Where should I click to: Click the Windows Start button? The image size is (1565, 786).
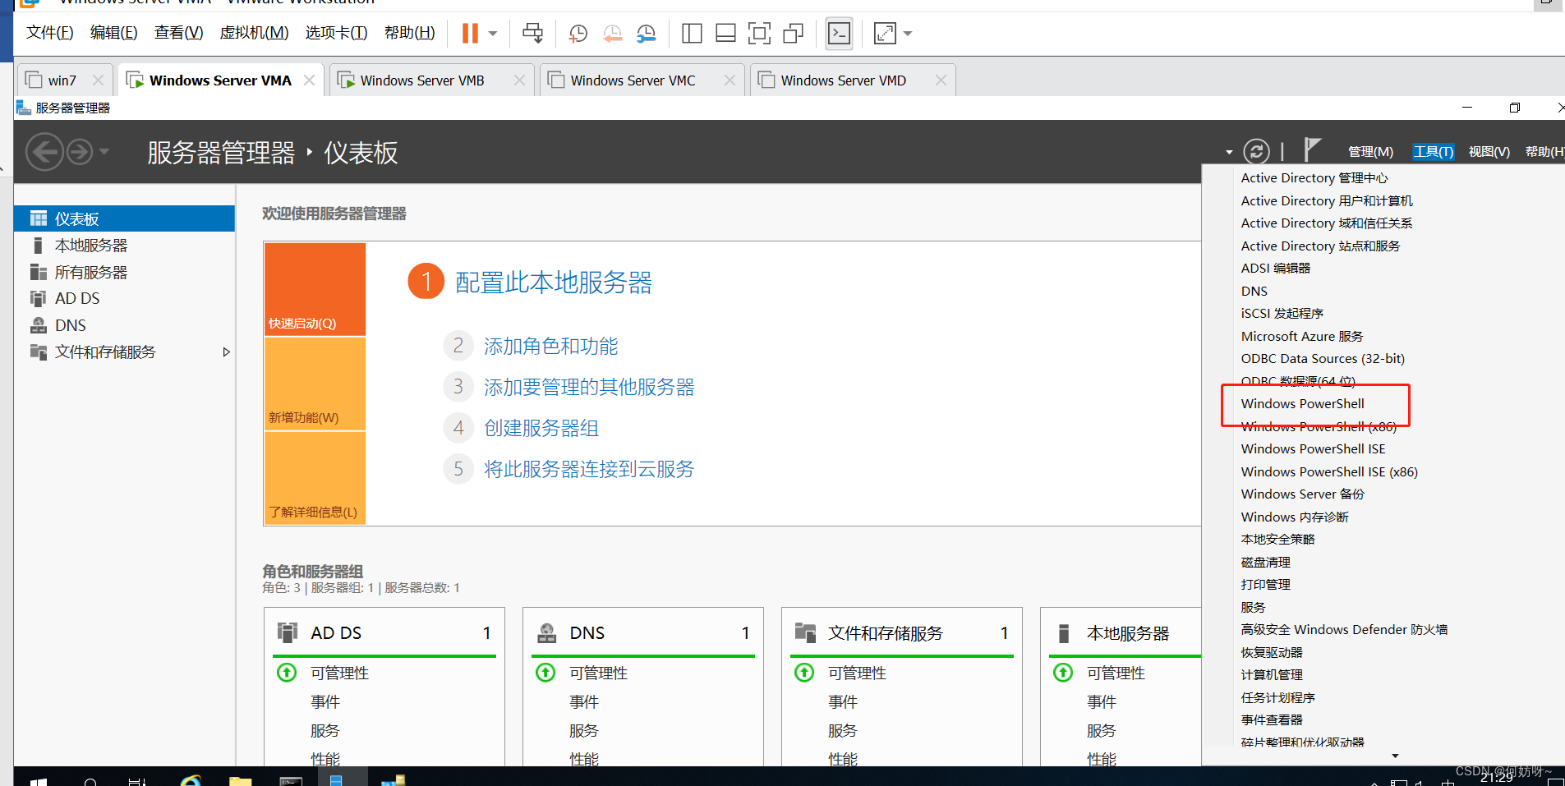[38, 779]
